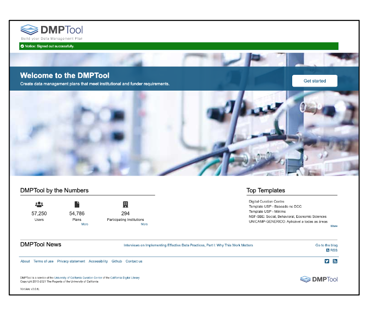Follow the Go to the blog link
This screenshot has width=374, height=312.
point(326,245)
